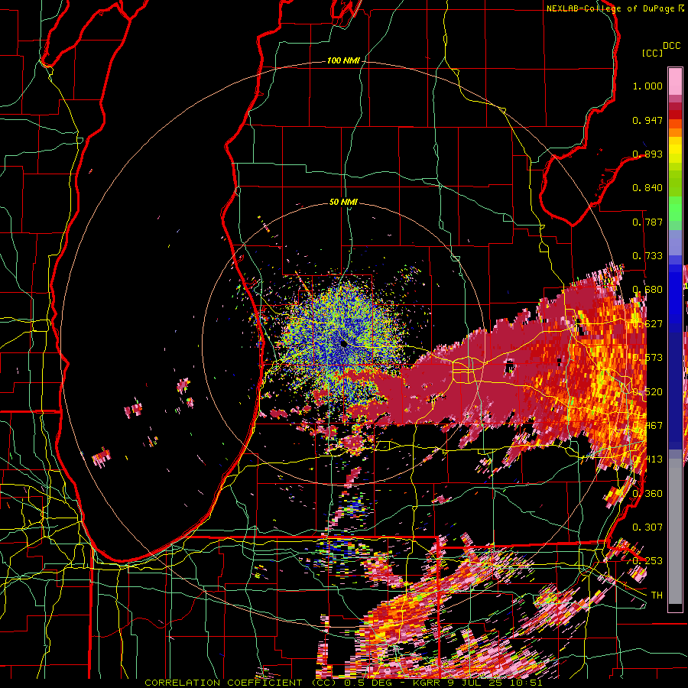Screen dimensions: 688x688
Task: Click the 0.360 scale value
Action: [x=647, y=493]
